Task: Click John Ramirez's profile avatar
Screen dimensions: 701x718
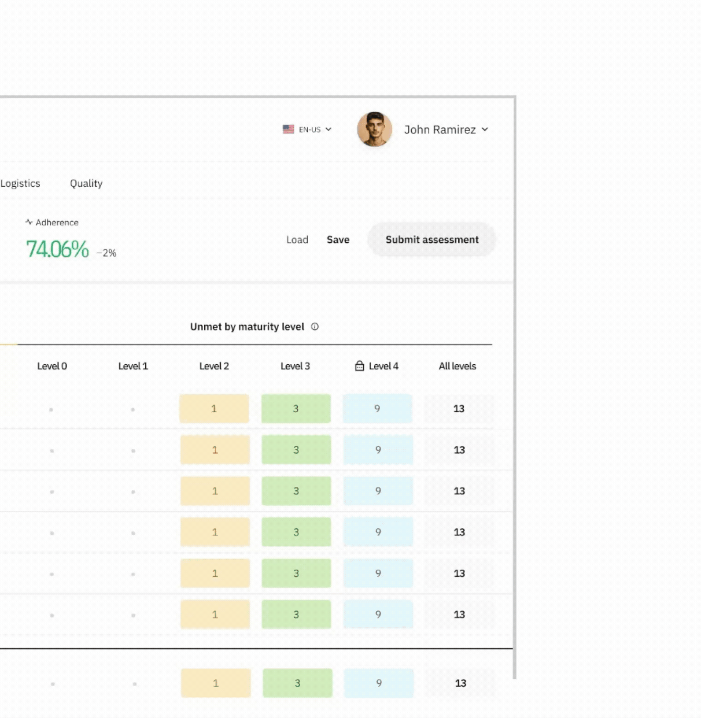Action: pyautogui.click(x=374, y=129)
